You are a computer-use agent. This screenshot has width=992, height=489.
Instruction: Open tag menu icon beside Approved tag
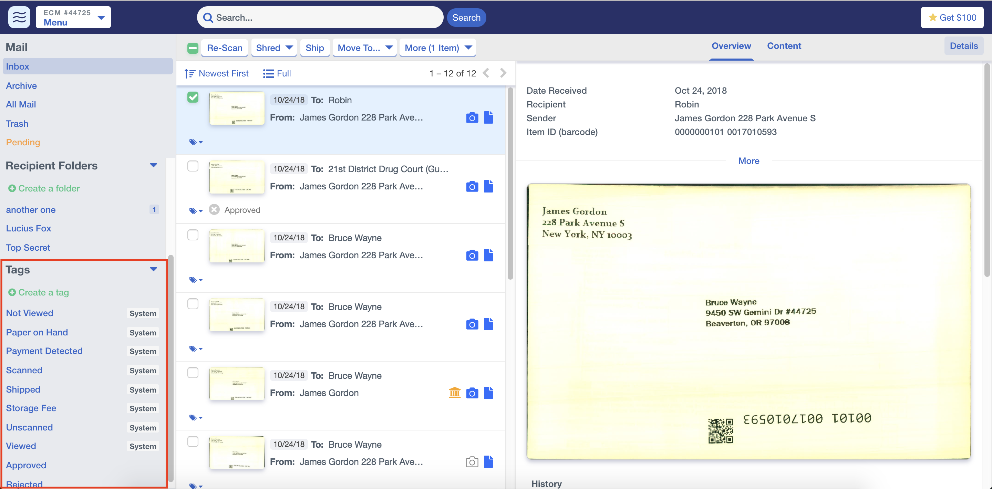(196, 211)
